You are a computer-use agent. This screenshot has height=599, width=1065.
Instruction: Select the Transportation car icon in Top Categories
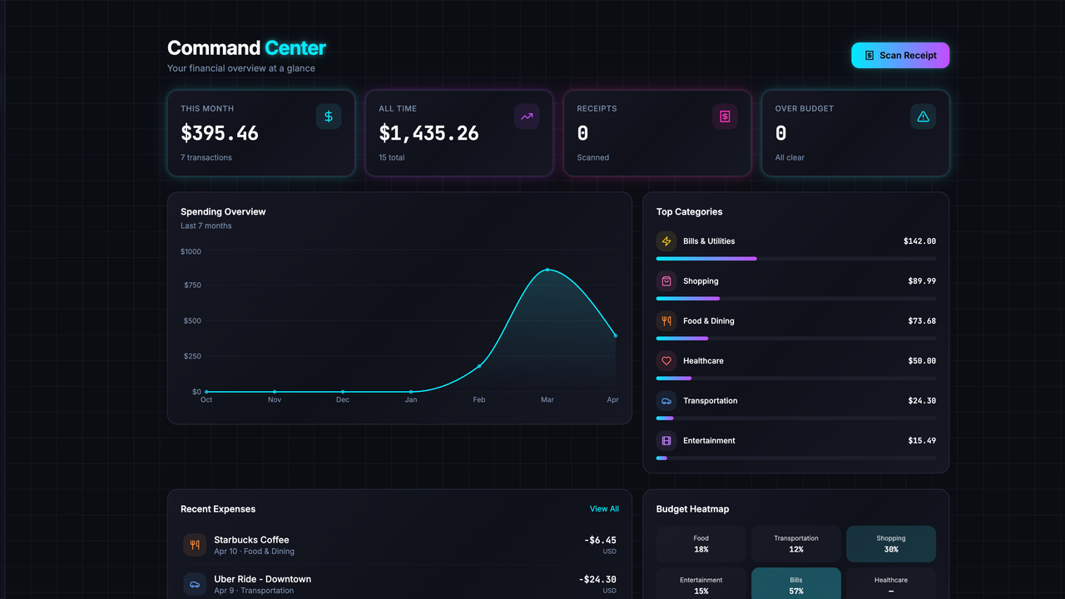pos(666,401)
